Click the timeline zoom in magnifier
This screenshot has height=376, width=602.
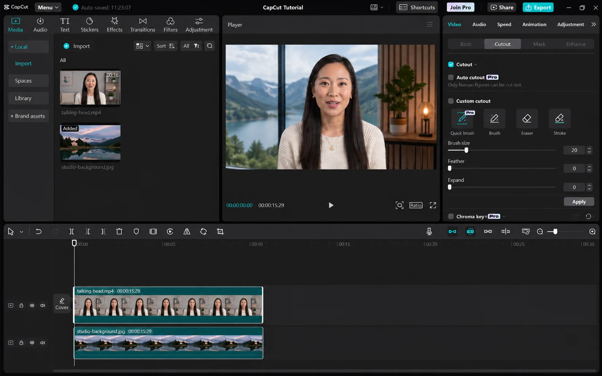point(592,232)
